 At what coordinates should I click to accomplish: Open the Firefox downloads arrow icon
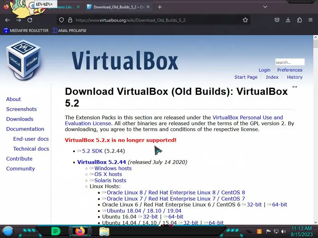[x=288, y=20]
